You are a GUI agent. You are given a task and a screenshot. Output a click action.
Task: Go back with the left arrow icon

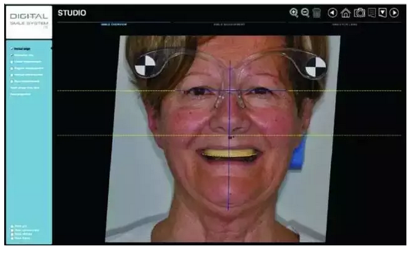(x=333, y=13)
